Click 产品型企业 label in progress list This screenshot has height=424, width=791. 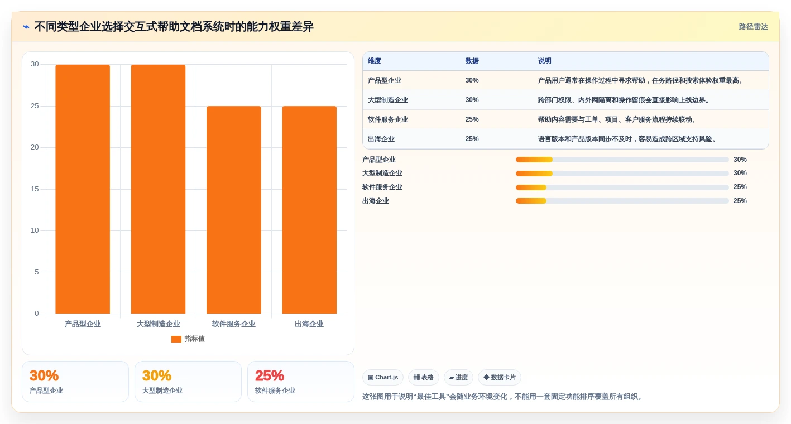[379, 160]
